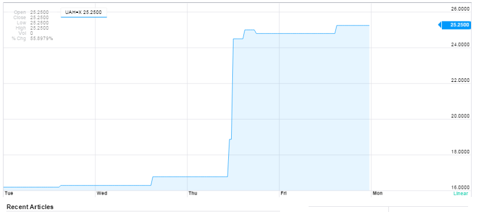Click the Recent Articles heading
Viewport: 478px width, 212px height.
(x=30, y=207)
